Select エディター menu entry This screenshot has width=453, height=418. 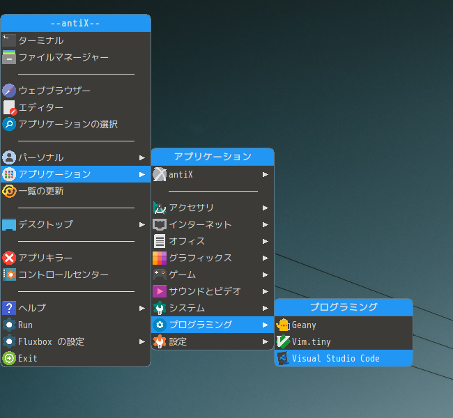tap(76, 107)
